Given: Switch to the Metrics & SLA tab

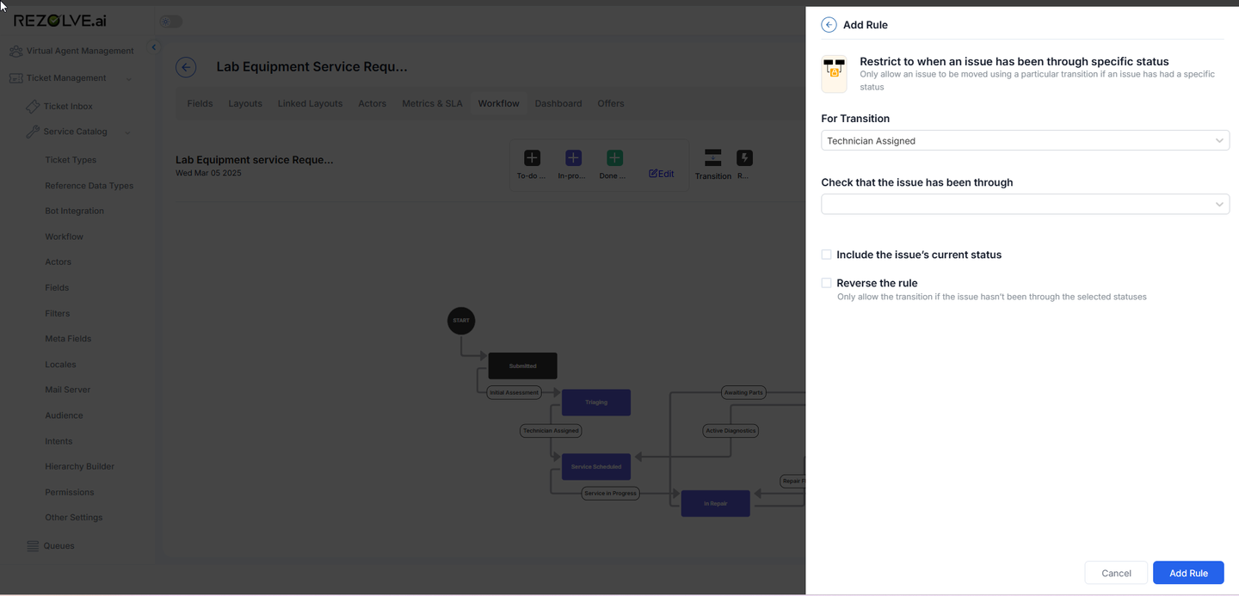Looking at the screenshot, I should click(x=432, y=103).
